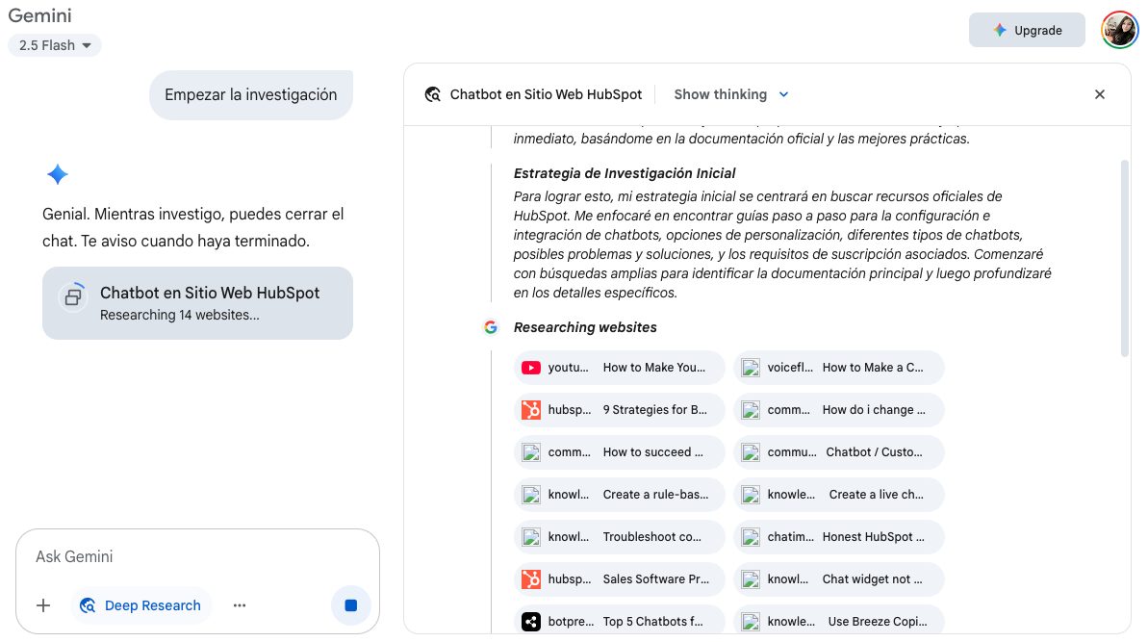This screenshot has height=642, width=1148.
Task: Open the three-dot more options menu
Action: pyautogui.click(x=240, y=605)
